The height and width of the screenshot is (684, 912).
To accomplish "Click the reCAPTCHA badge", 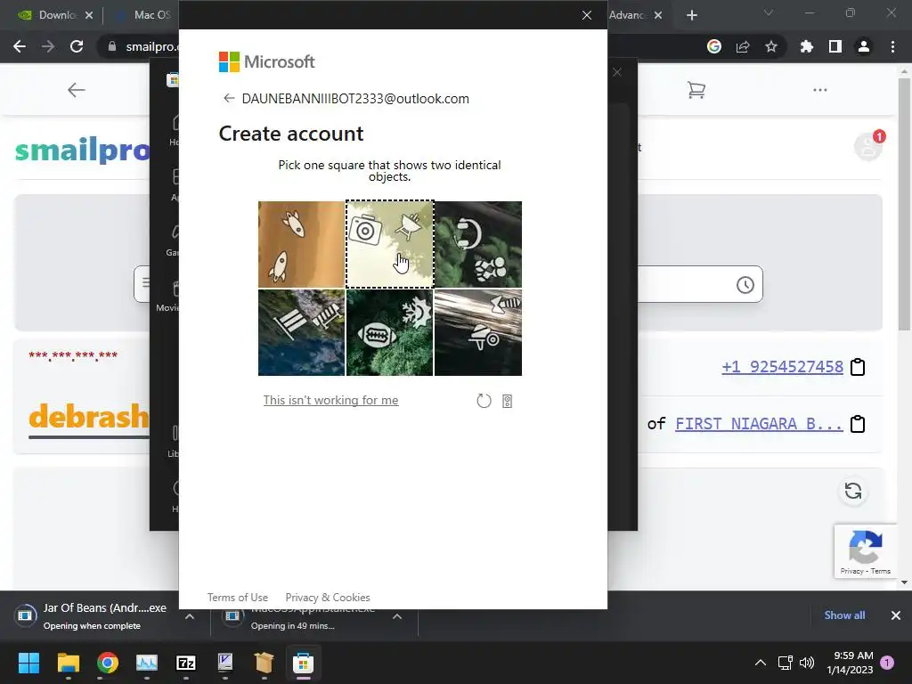I will pos(866,551).
